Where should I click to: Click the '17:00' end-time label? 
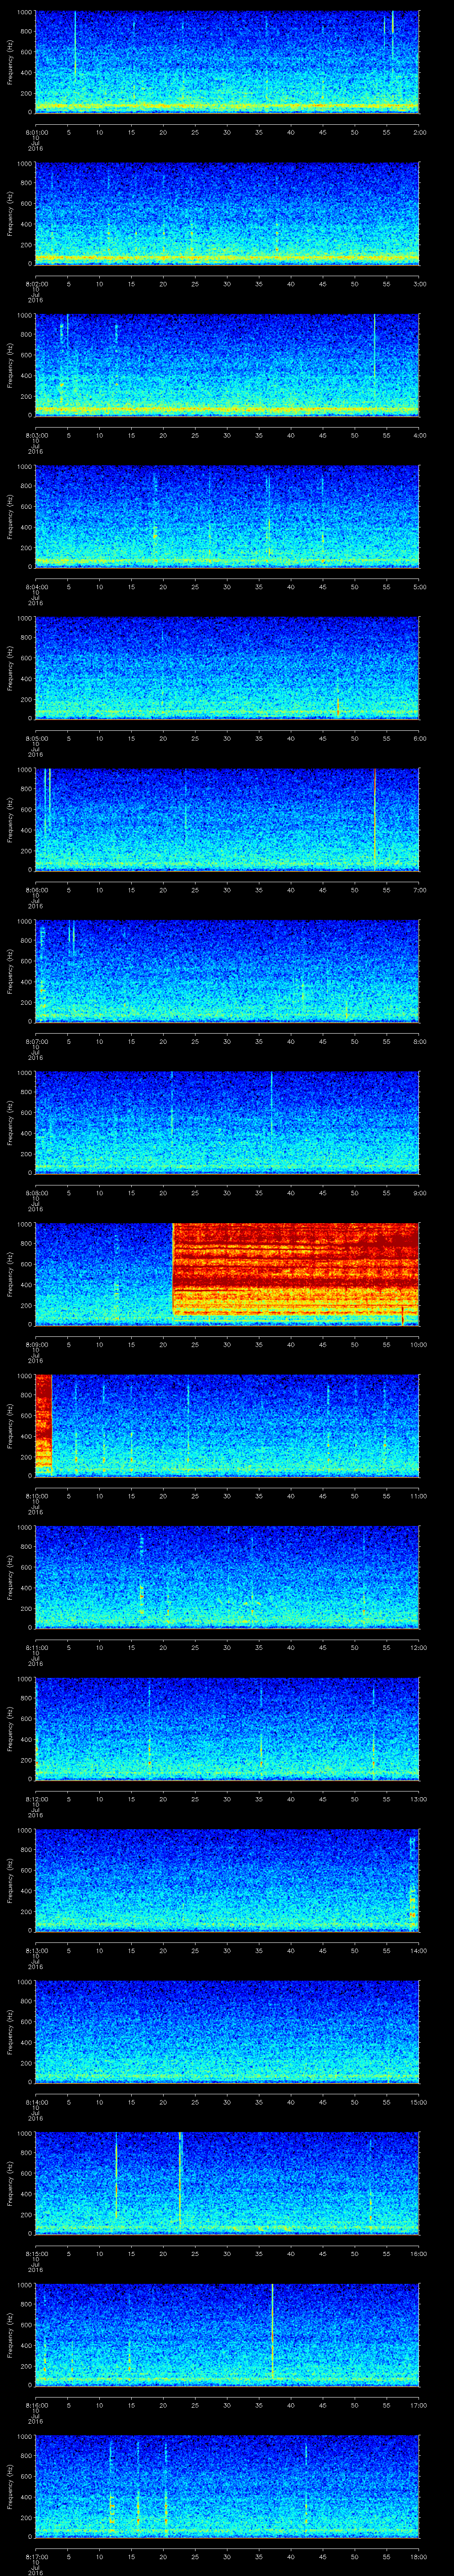tap(418, 2404)
